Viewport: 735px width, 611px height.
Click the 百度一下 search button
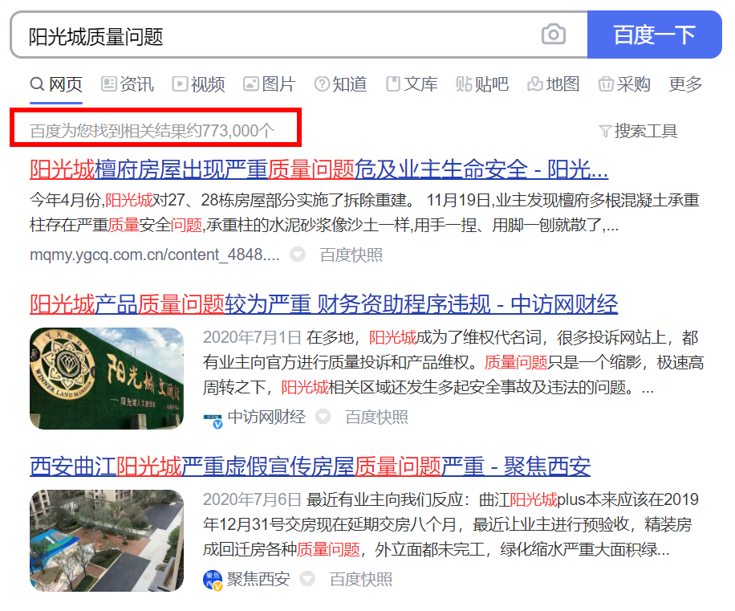[655, 35]
